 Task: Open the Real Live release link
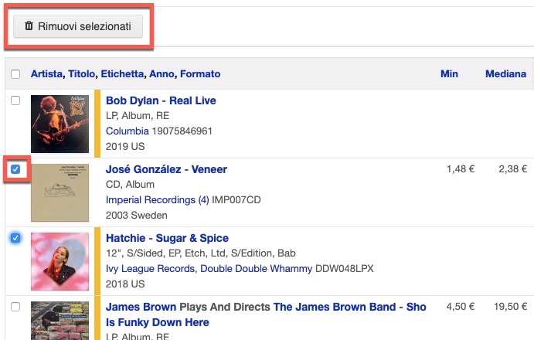[x=192, y=100]
